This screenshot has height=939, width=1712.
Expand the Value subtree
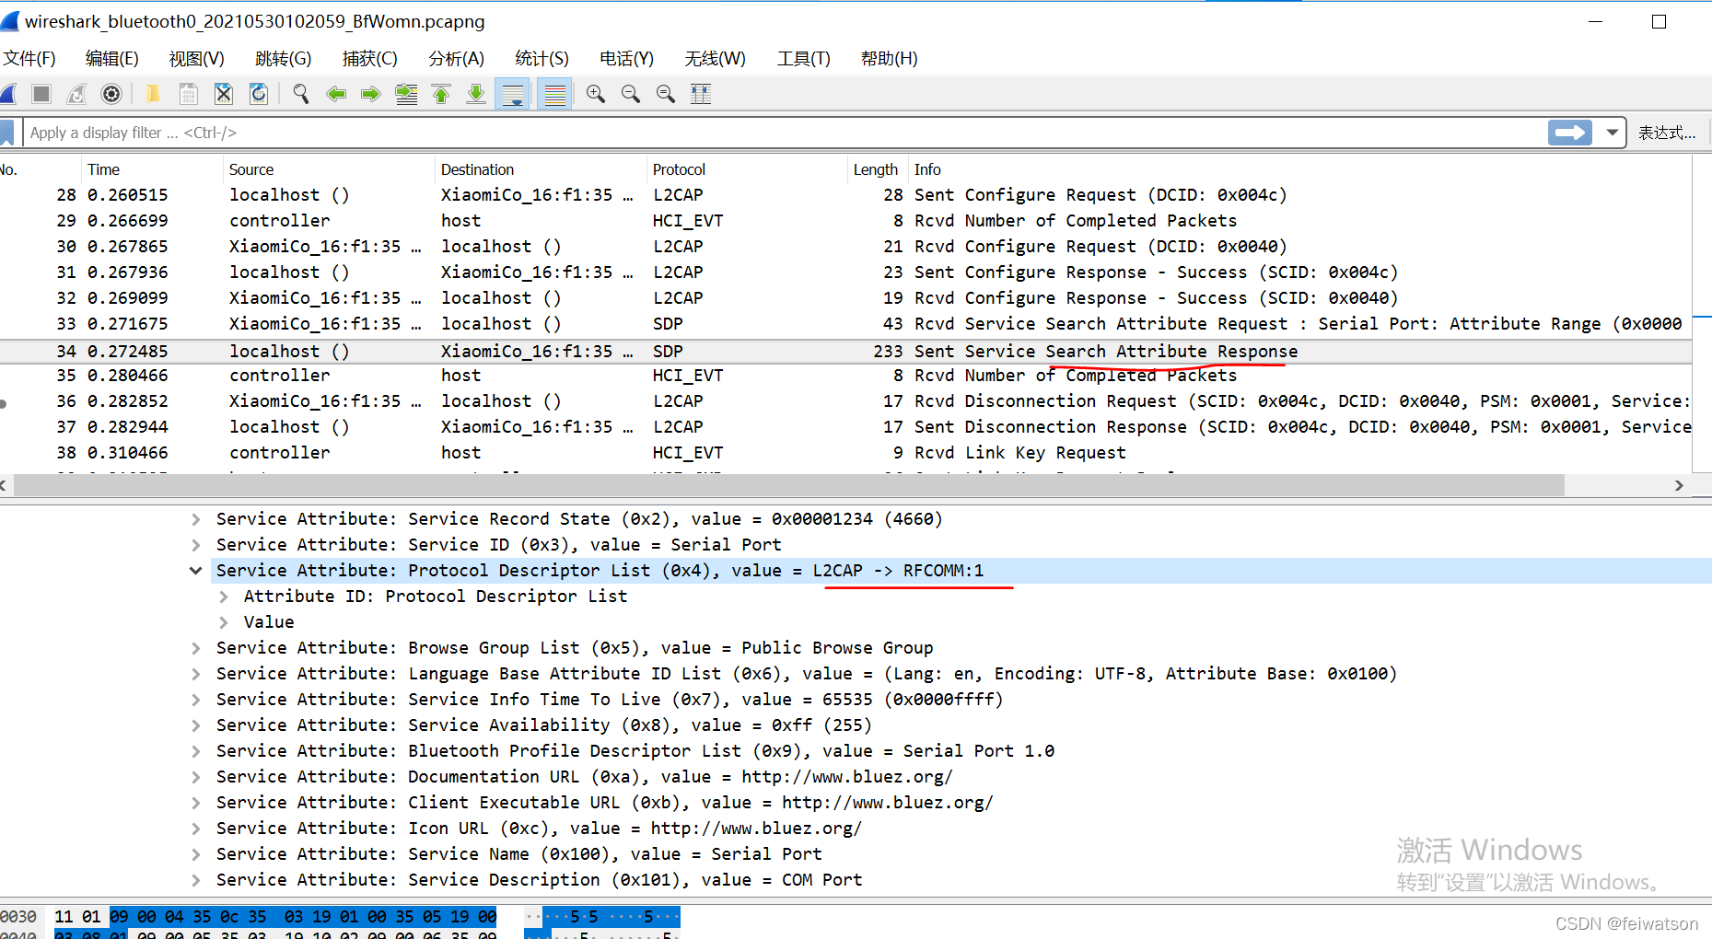[x=224, y=622]
